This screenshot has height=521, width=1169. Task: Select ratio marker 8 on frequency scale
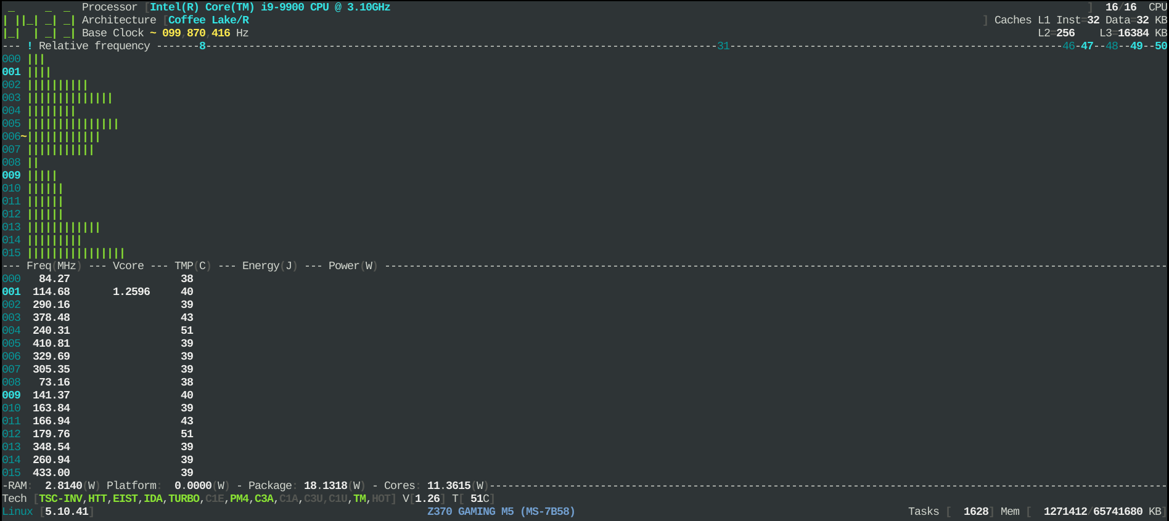point(202,46)
